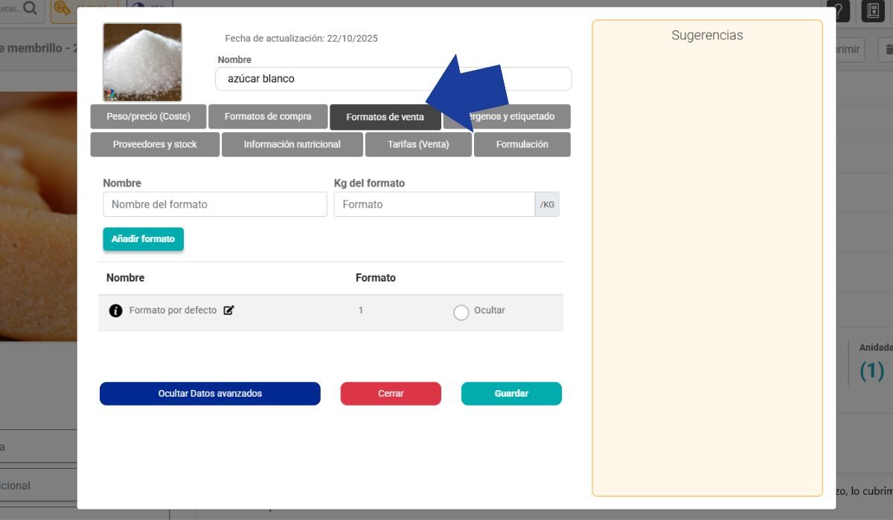Open the help question mark icon

[838, 11]
